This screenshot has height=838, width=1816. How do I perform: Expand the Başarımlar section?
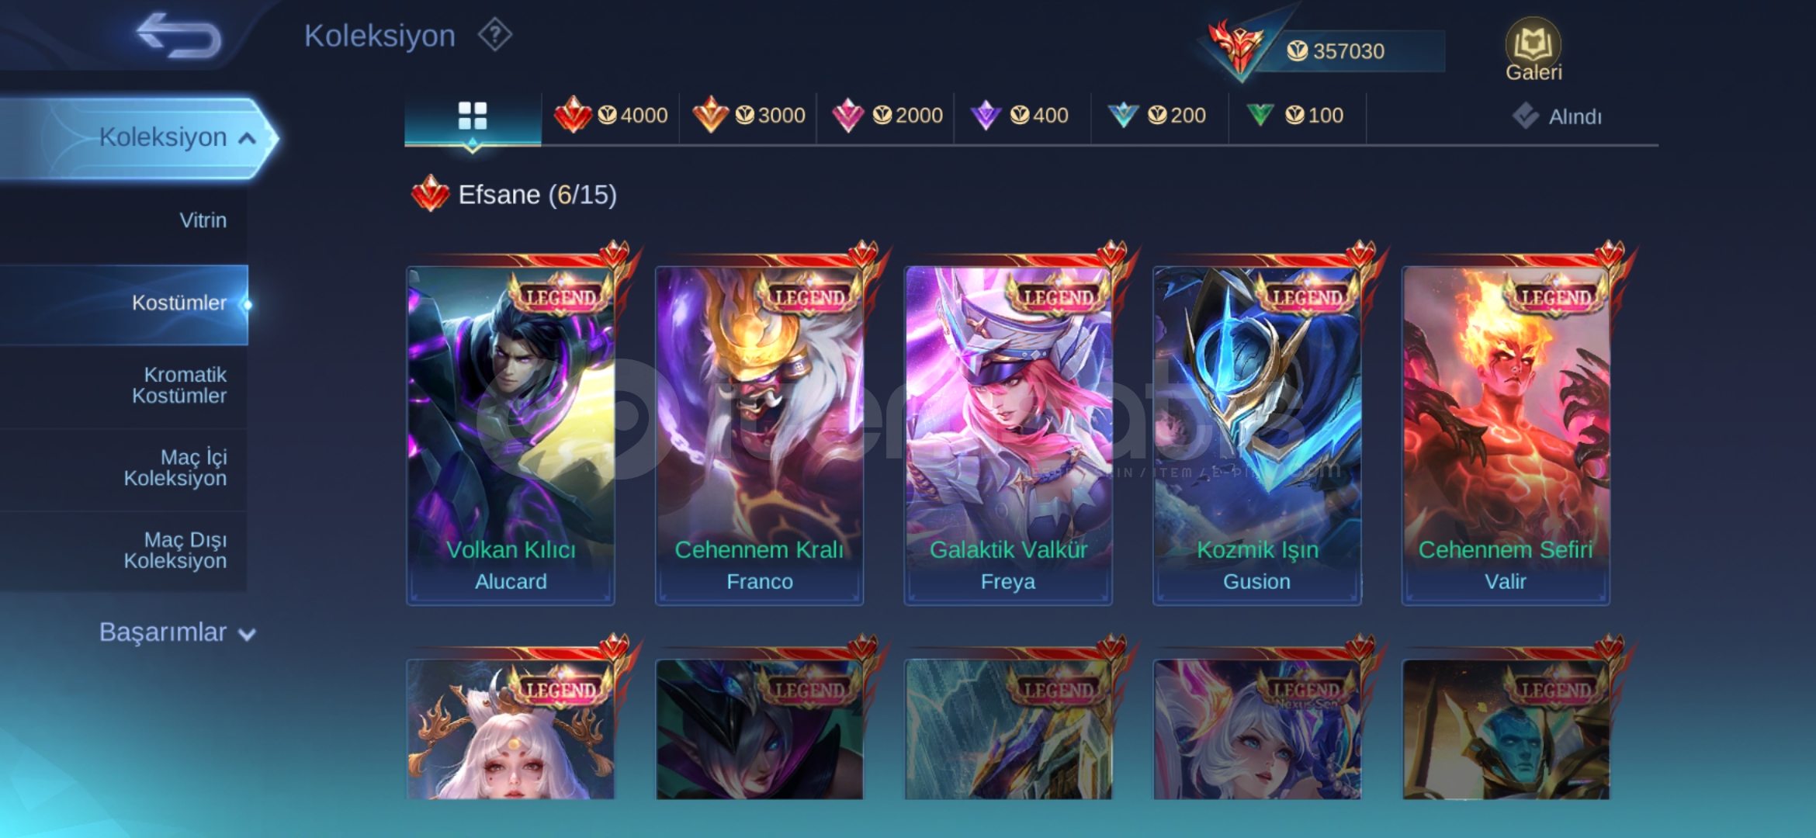(177, 632)
